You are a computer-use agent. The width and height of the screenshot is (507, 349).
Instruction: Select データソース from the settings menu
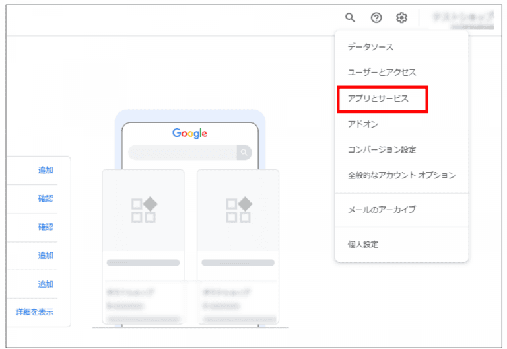click(x=370, y=47)
